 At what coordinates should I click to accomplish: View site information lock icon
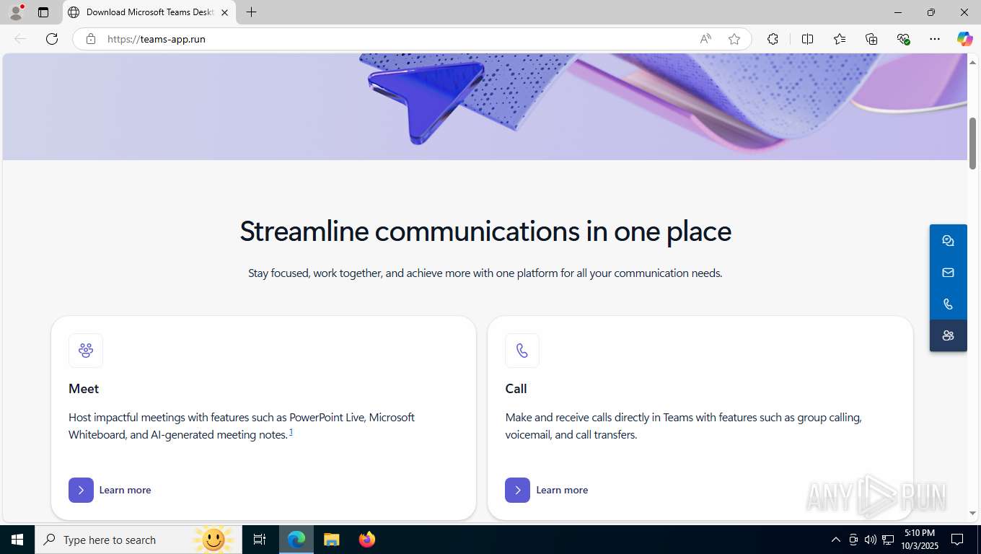(x=90, y=39)
